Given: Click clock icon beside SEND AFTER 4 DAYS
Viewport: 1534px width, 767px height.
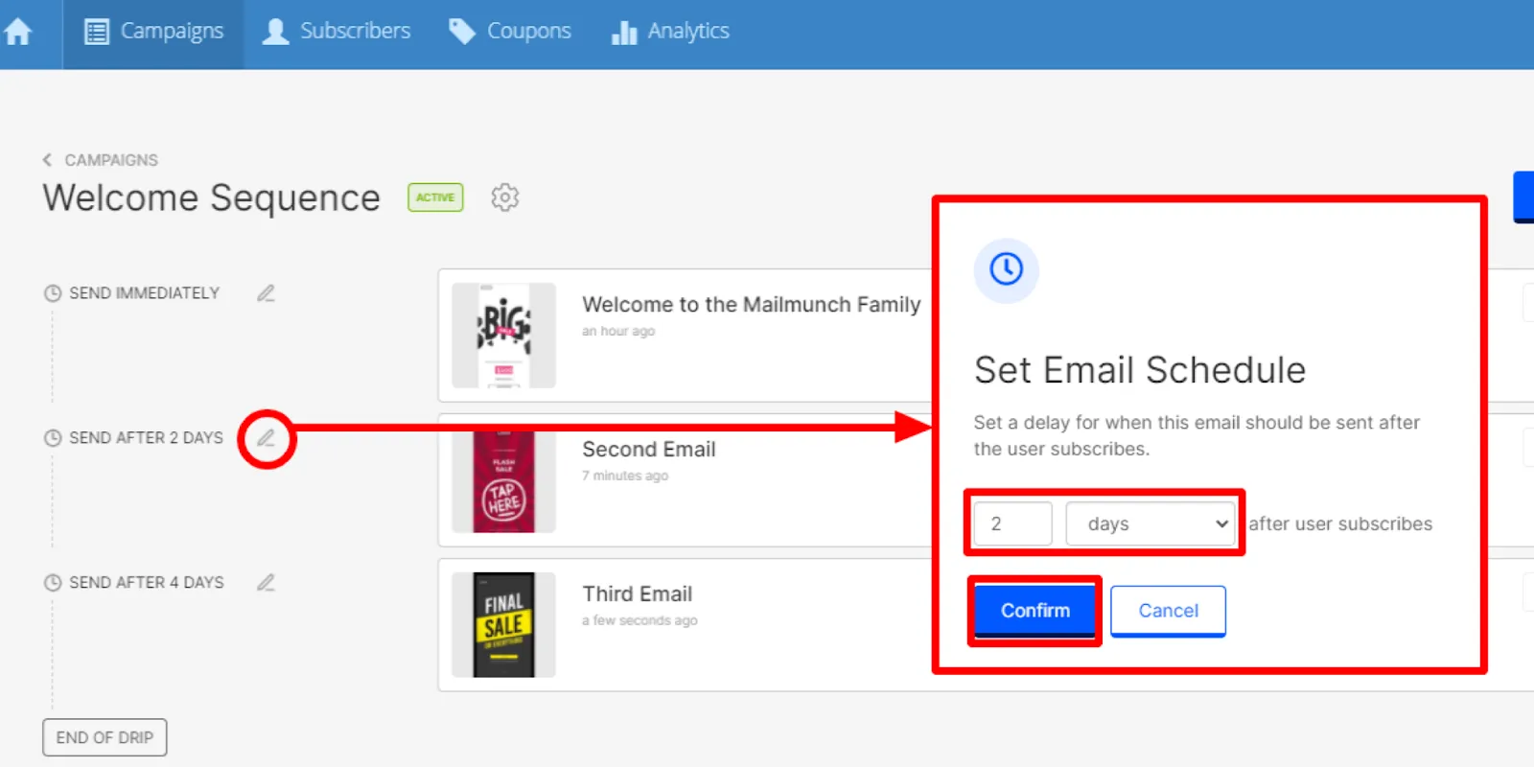Looking at the screenshot, I should pos(53,583).
